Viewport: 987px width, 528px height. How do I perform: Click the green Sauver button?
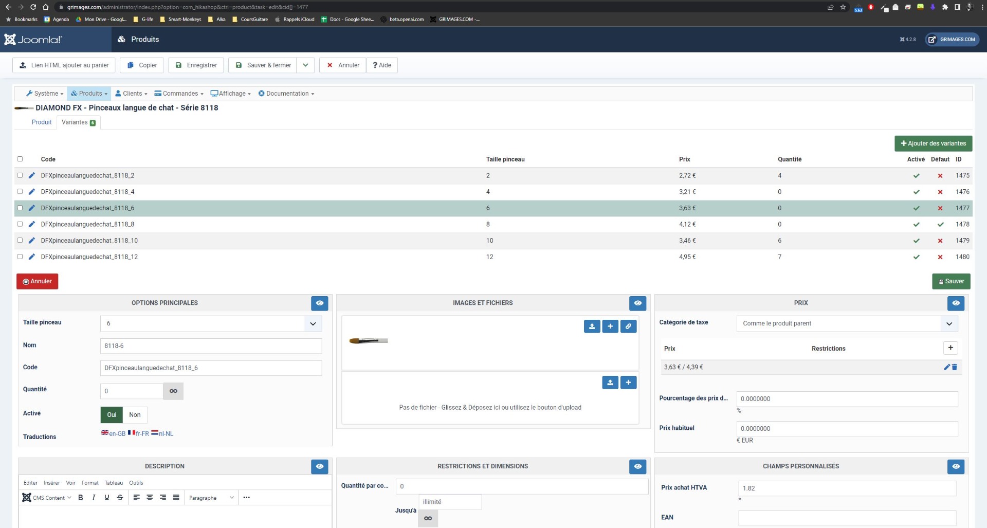(951, 281)
